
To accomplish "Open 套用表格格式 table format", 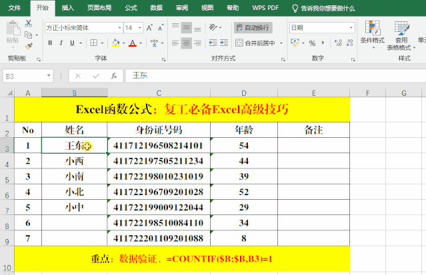I will coord(401,36).
